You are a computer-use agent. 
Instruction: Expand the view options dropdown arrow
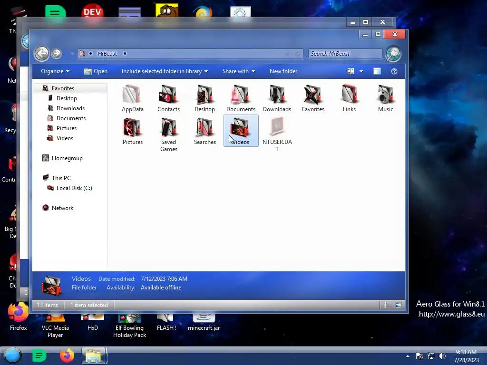[x=361, y=71]
